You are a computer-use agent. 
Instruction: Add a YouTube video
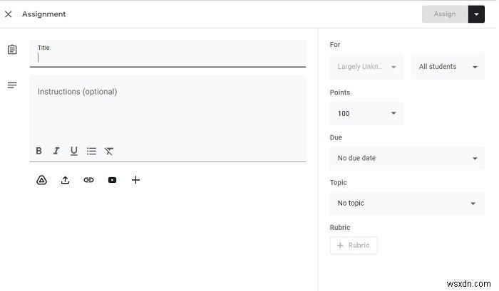(113, 180)
